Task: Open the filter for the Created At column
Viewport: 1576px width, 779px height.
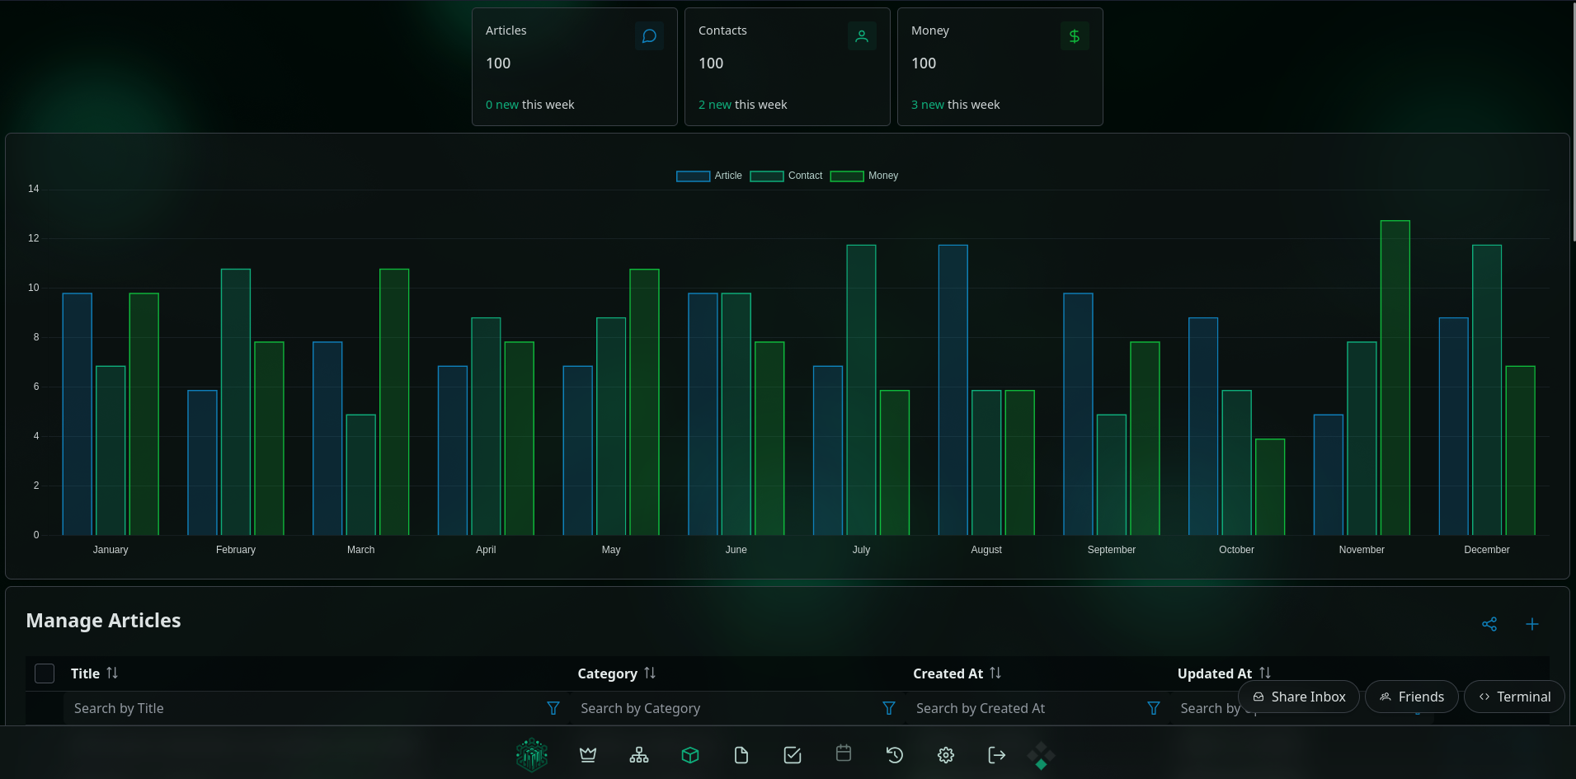Action: click(x=1153, y=708)
